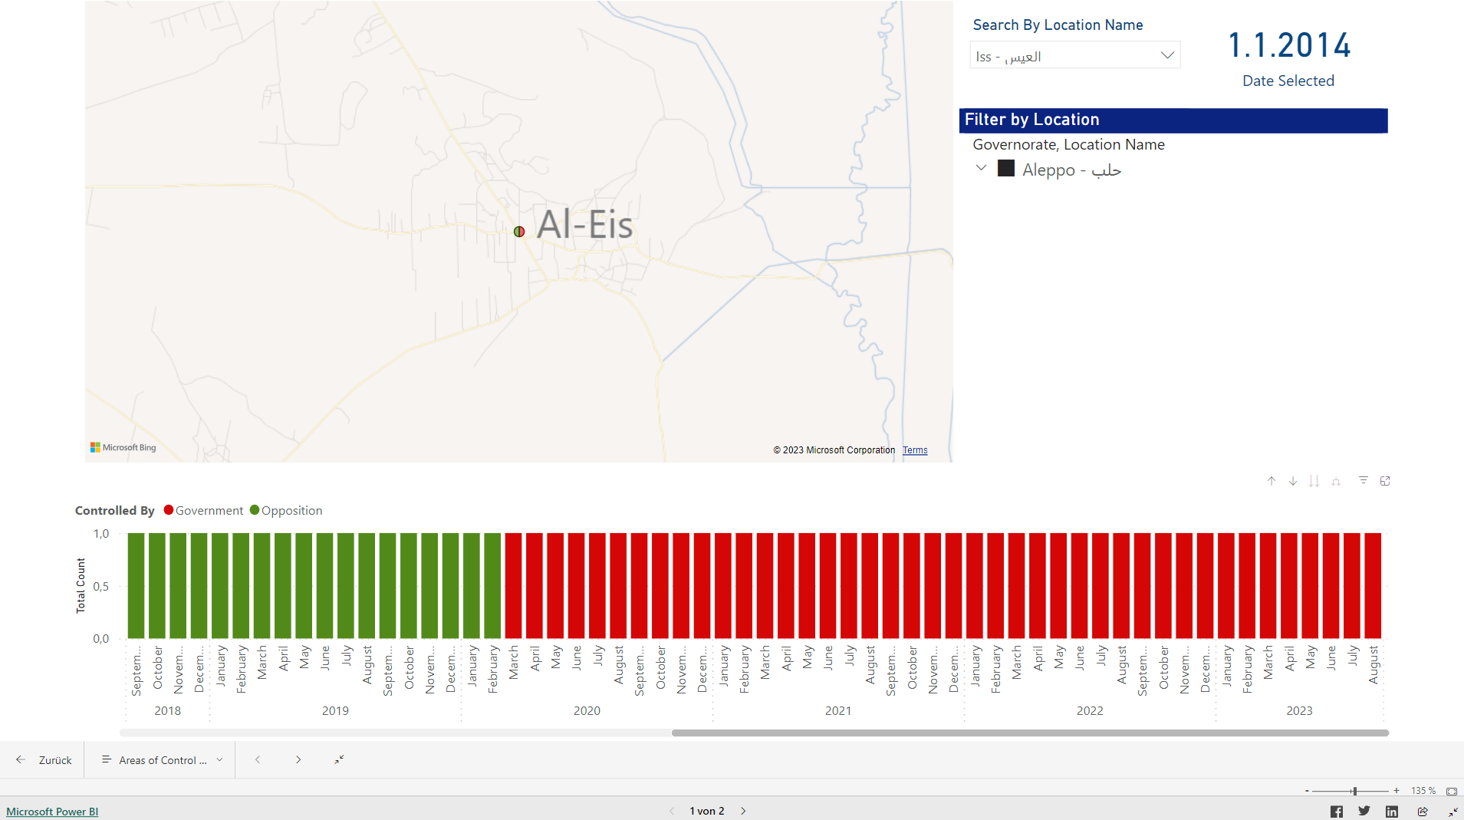Toggle Government legend item
Image resolution: width=1464 pixels, height=820 pixels.
tap(203, 511)
